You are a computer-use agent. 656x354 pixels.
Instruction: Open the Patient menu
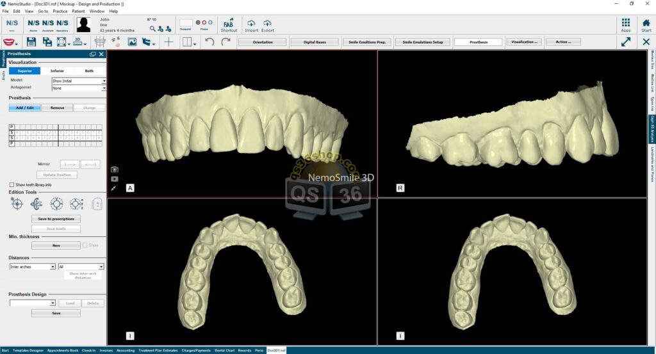coord(78,12)
